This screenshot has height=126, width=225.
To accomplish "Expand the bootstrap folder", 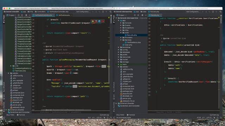I will (x=118, y=47).
